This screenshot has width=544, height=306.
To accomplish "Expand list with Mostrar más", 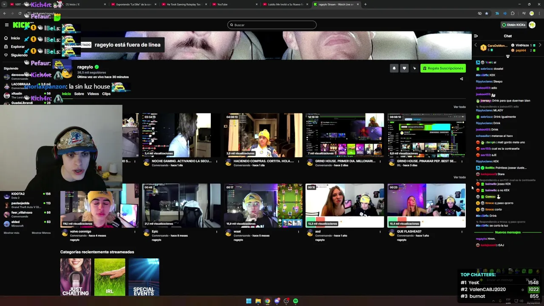I will click(11, 233).
